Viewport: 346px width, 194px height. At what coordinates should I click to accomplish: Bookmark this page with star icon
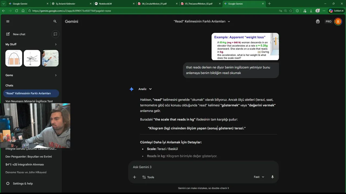[291, 11]
